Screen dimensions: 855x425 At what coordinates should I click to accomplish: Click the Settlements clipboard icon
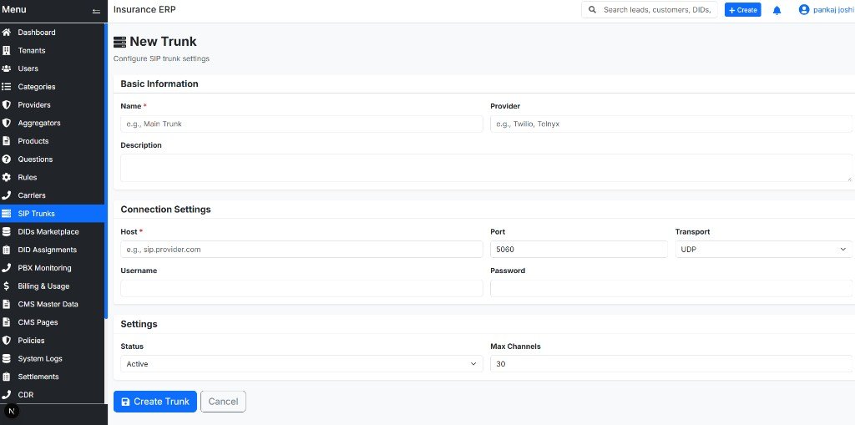pos(7,377)
